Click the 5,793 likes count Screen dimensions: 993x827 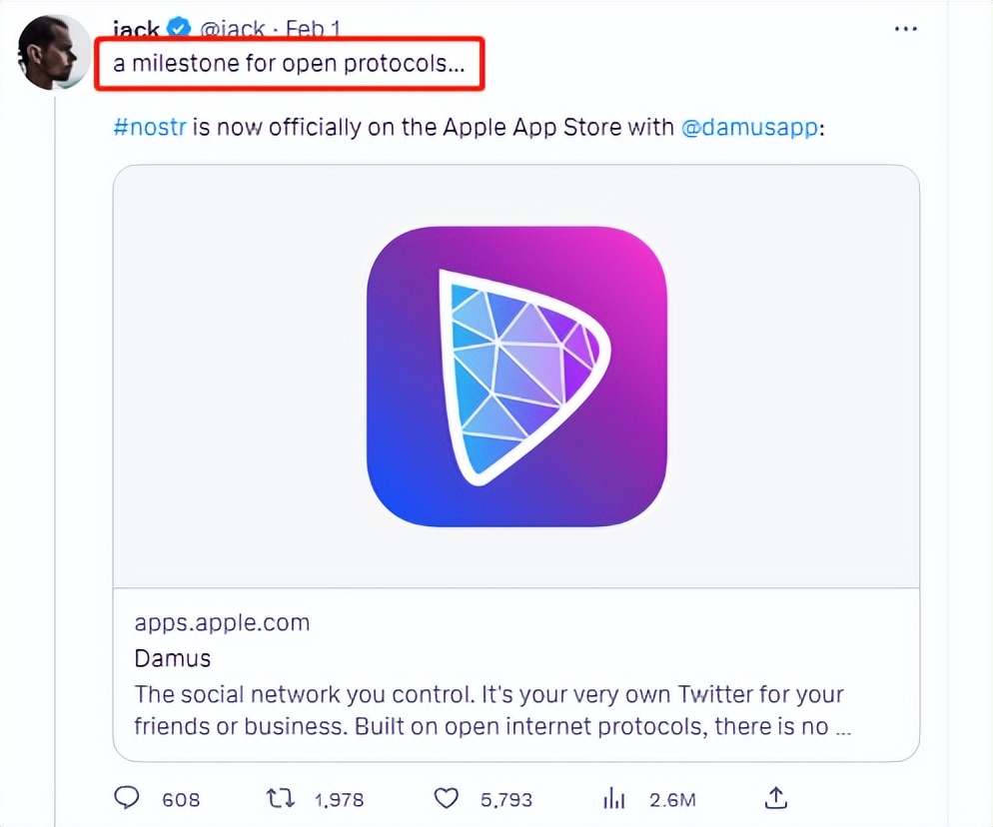coord(506,799)
